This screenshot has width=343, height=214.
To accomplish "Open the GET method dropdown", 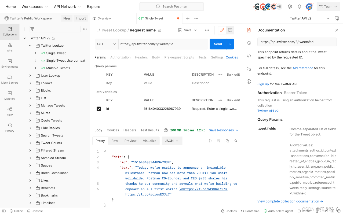I will point(107,44).
